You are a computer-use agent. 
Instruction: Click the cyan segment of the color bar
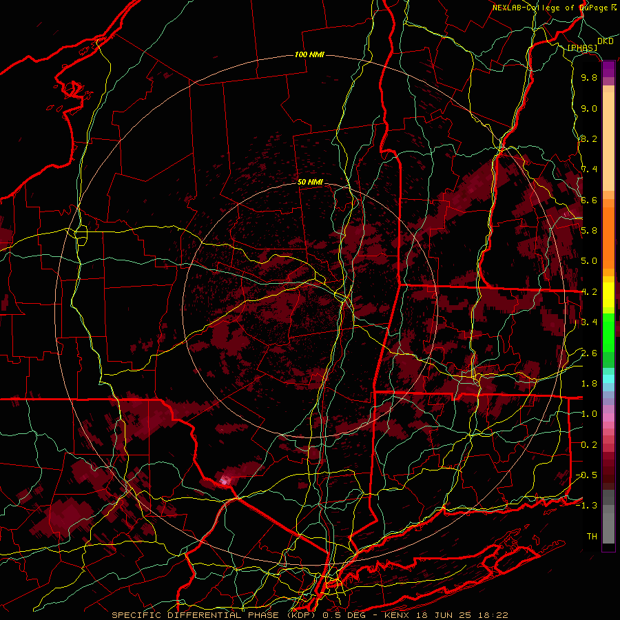pyautogui.click(x=608, y=379)
